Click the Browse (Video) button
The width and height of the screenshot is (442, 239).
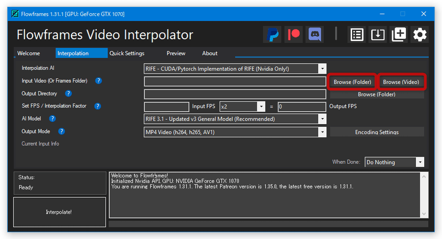coord(401,82)
